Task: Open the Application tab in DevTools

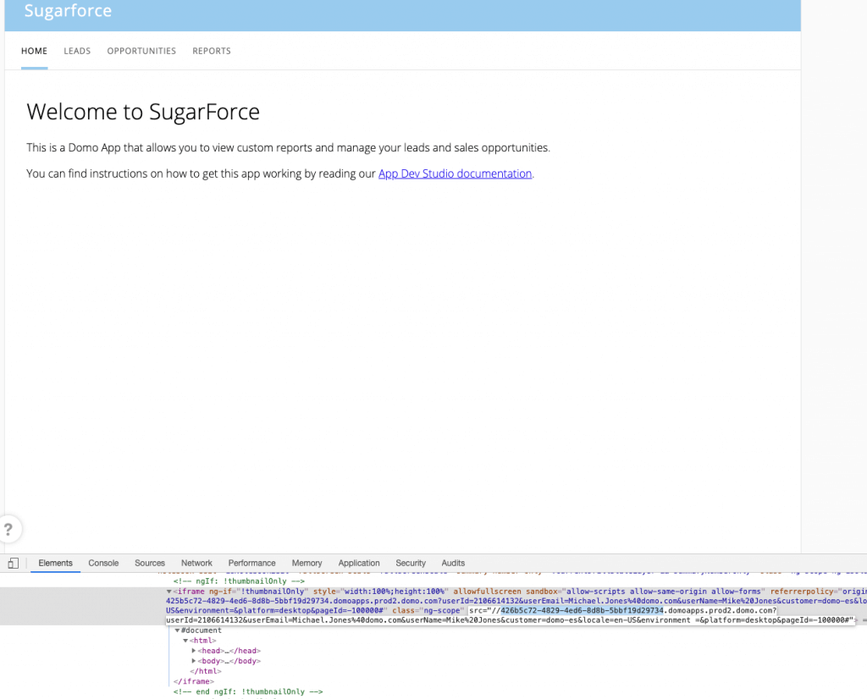Action: [x=359, y=563]
